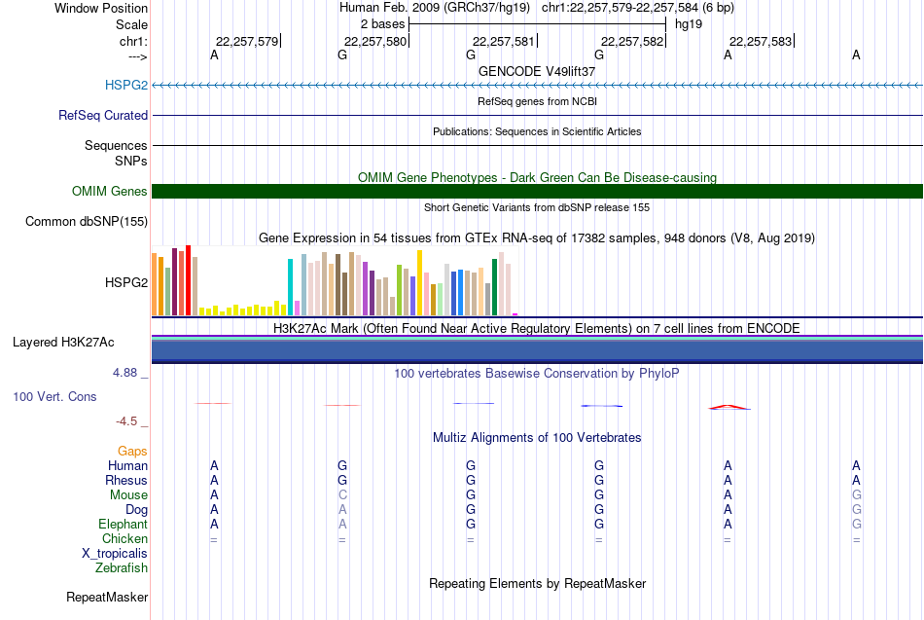This screenshot has width=924, height=620.
Task: Click the blue HSPG2 GENCODE track label
Action: pos(126,85)
